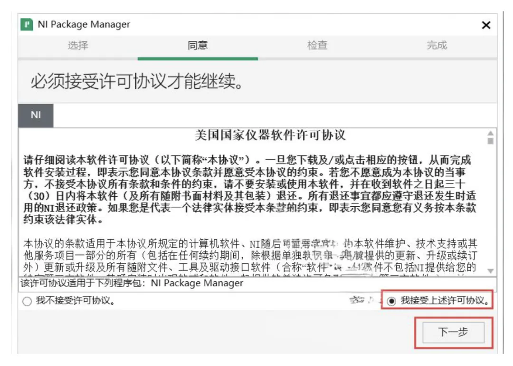The width and height of the screenshot is (513, 366).
Task: Click the 美国国家仪器软件许可协议 heading
Action: tap(270, 135)
